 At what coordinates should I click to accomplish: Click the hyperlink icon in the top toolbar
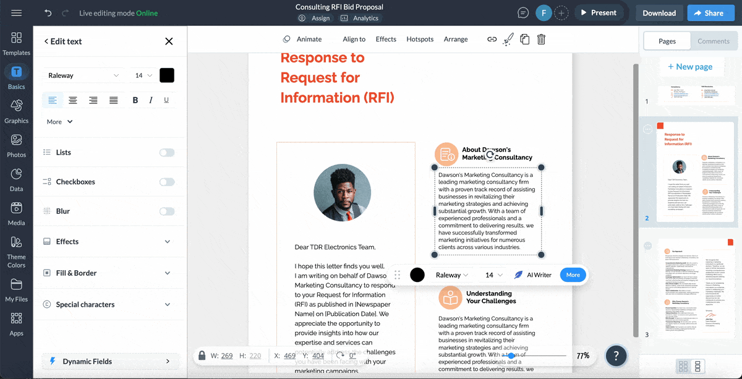pos(492,38)
